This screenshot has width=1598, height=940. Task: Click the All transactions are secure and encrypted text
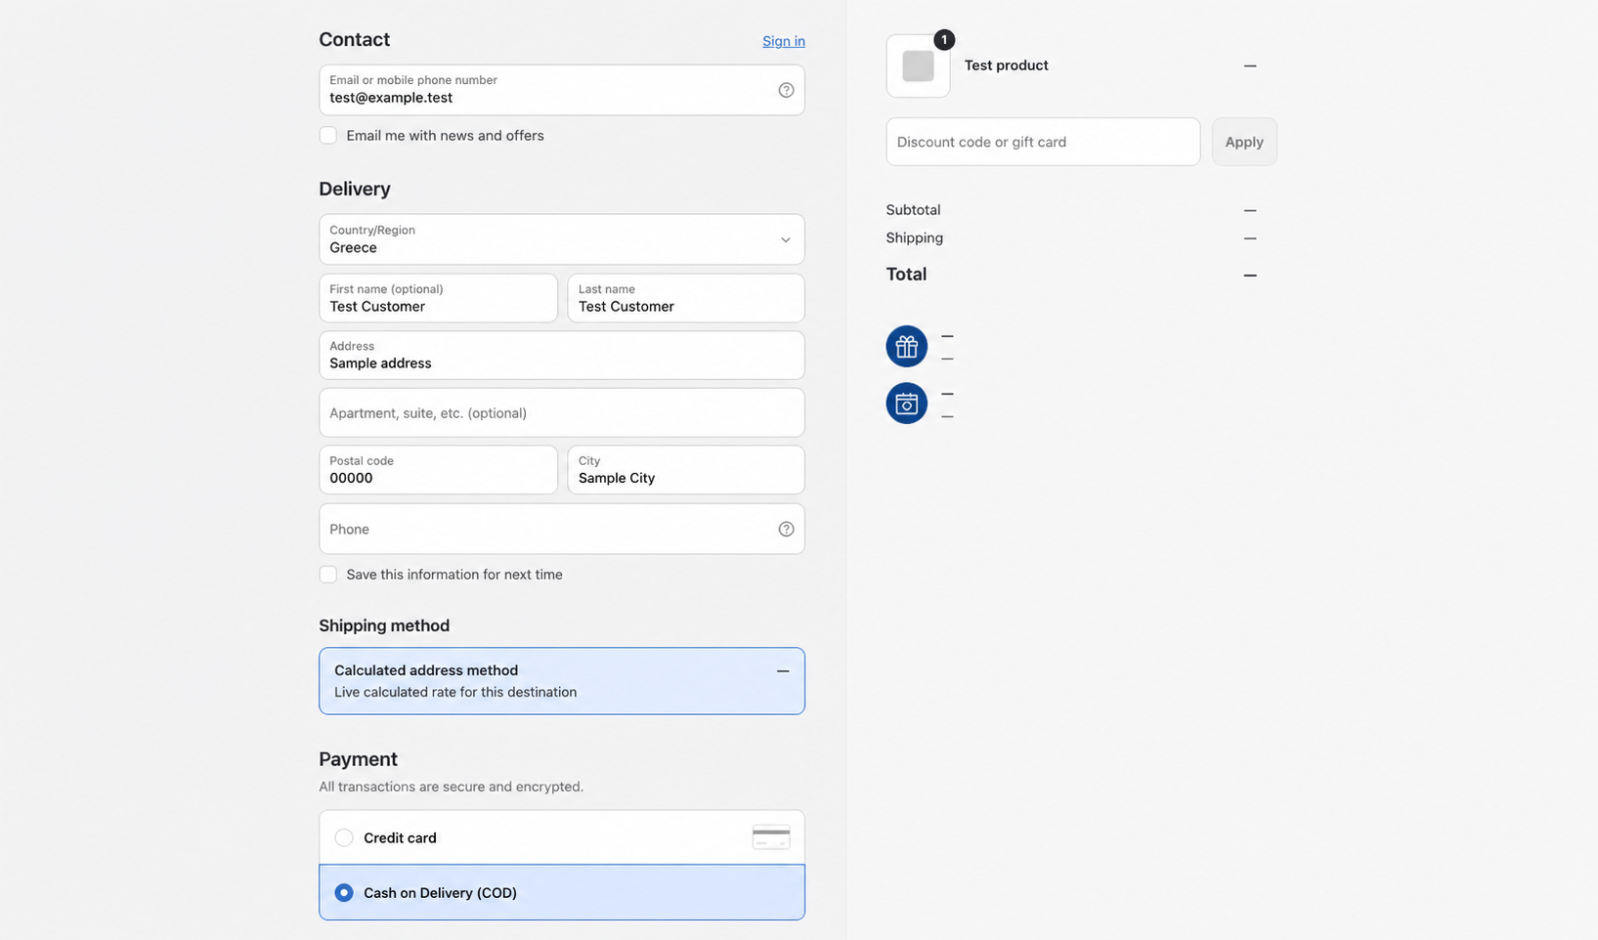click(x=451, y=787)
